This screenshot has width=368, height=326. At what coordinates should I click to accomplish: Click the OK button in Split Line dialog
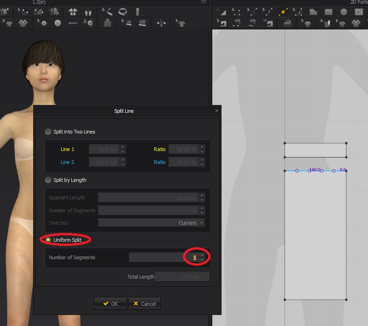[x=110, y=303]
